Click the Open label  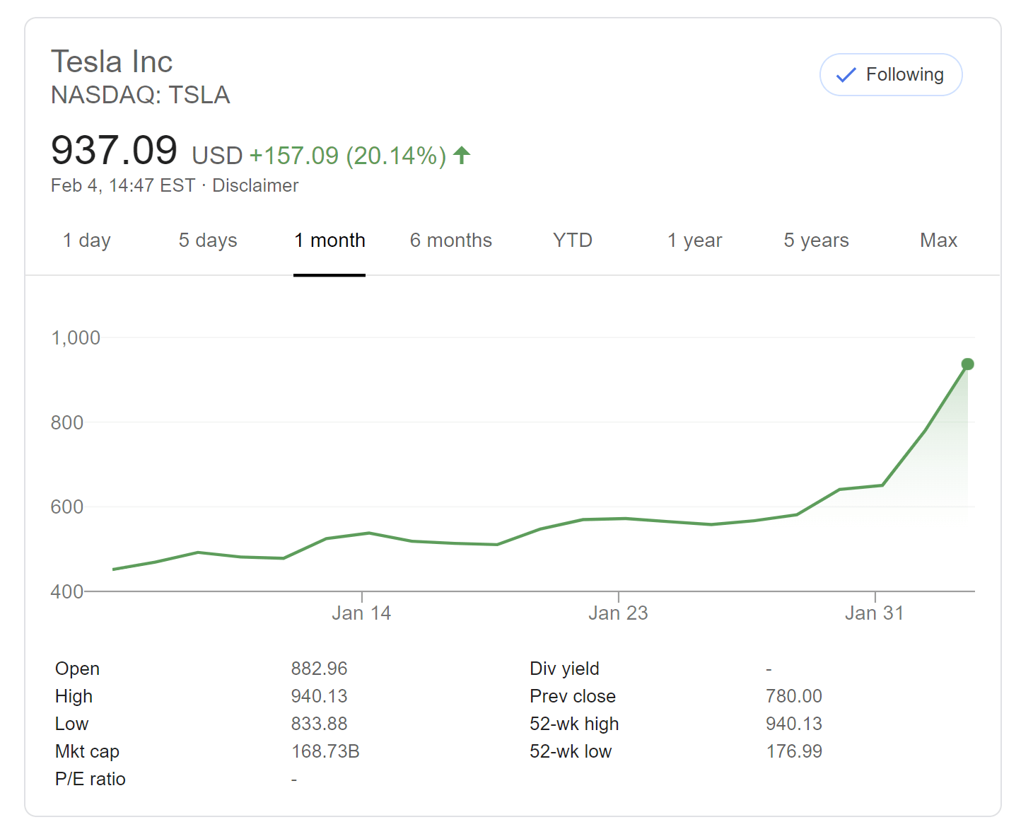tap(77, 669)
